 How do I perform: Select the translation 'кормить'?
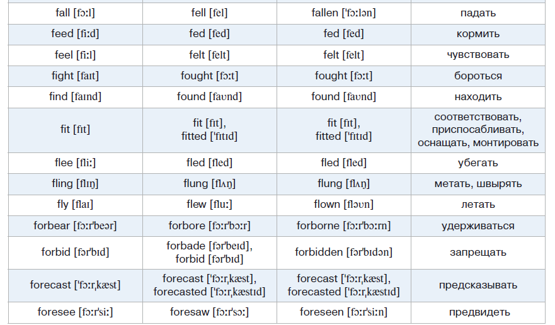[x=478, y=34]
